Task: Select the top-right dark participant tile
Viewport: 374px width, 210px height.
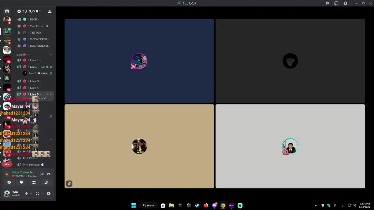Action: (290, 61)
